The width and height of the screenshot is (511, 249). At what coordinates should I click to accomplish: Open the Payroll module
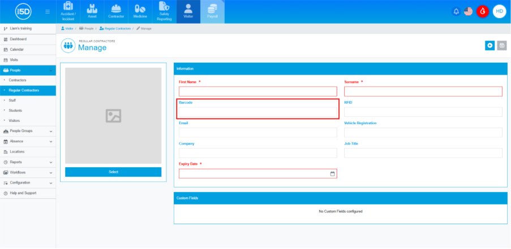click(212, 11)
